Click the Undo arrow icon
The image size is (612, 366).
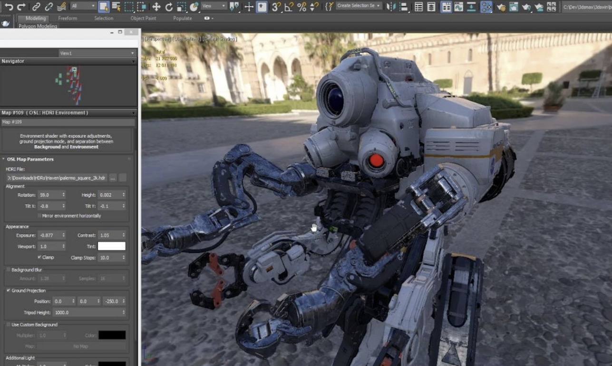[9, 7]
